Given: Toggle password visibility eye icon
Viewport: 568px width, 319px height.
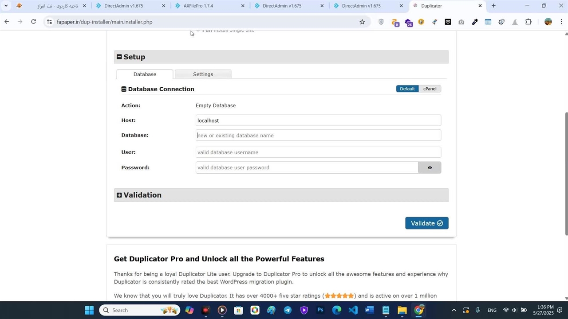Looking at the screenshot, I should (429, 167).
